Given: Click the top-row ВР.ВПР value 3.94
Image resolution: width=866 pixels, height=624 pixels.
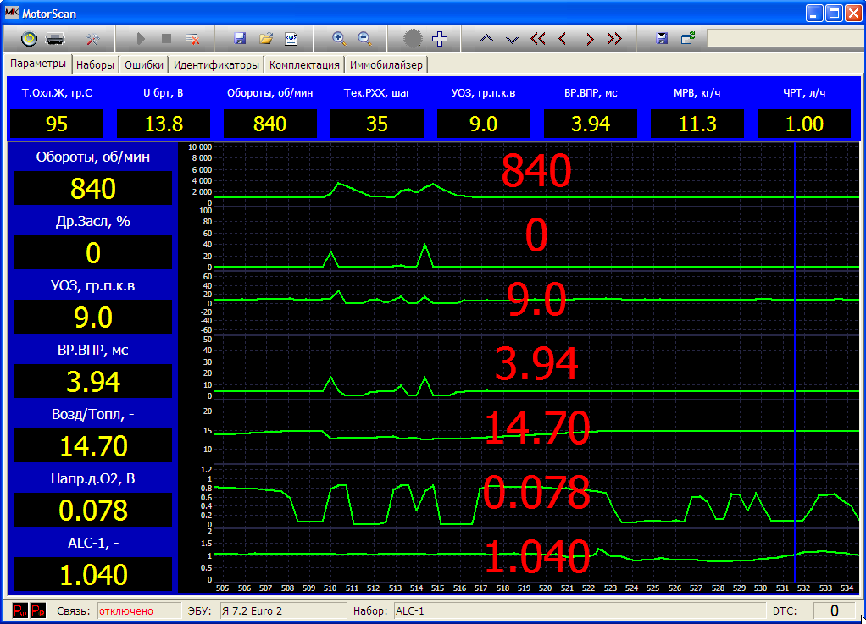Looking at the screenshot, I should point(591,124).
